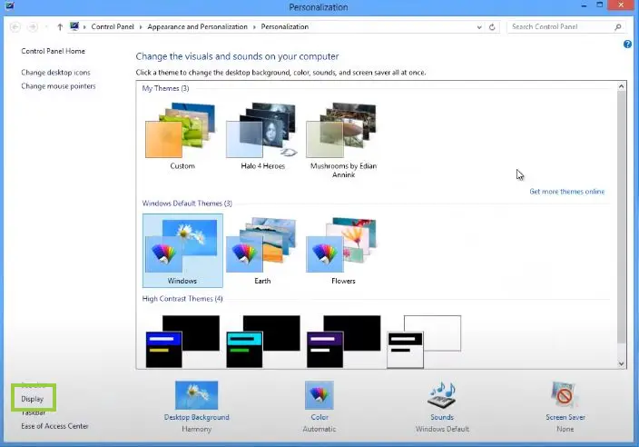
Task: Open Control Panel Home link
Action: pos(53,51)
